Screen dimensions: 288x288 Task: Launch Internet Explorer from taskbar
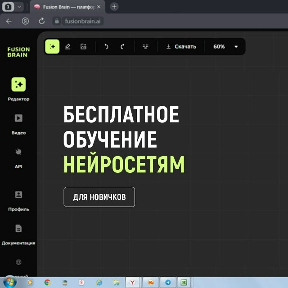pyautogui.click(x=99, y=282)
